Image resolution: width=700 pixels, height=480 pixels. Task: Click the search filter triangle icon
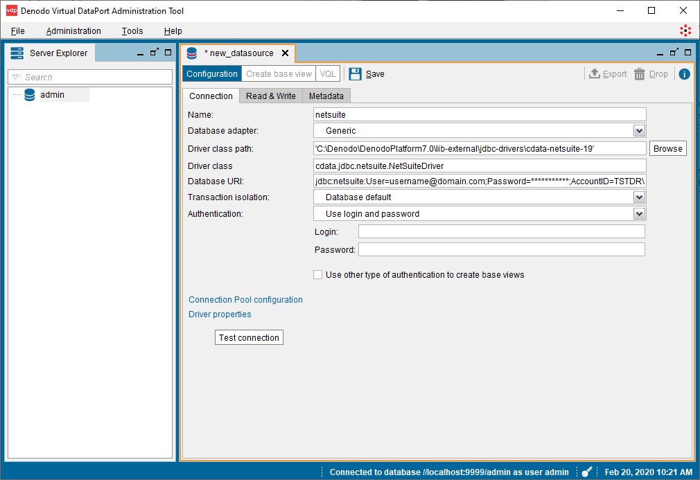[16, 77]
